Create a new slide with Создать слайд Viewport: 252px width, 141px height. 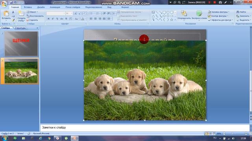pyautogui.click(x=21, y=16)
